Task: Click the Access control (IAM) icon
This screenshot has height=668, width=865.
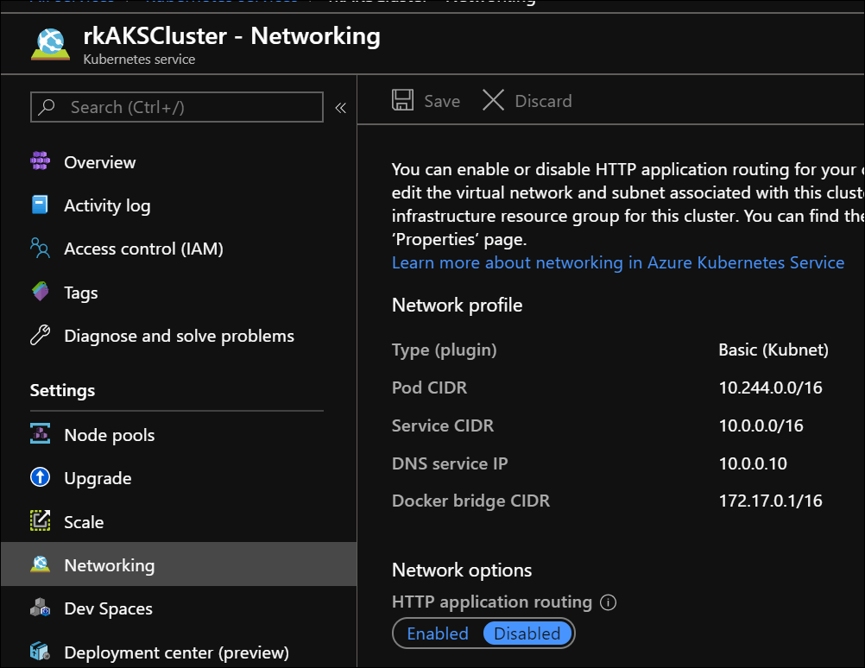Action: pos(41,249)
